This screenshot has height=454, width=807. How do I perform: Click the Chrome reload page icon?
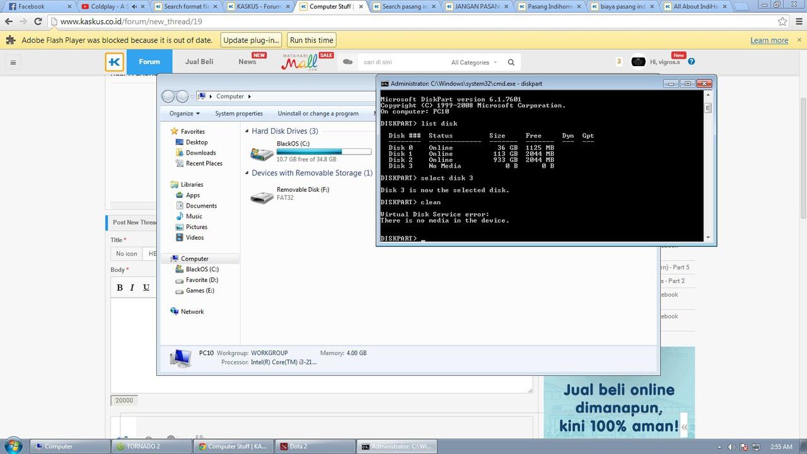pyautogui.click(x=38, y=21)
